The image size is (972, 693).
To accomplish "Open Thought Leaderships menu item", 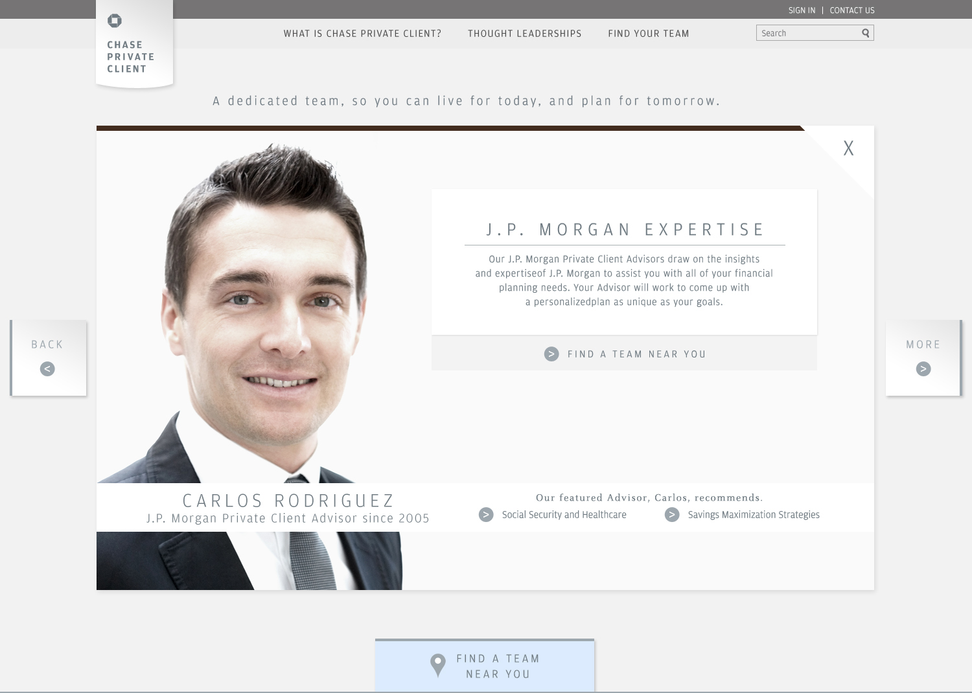I will point(525,34).
